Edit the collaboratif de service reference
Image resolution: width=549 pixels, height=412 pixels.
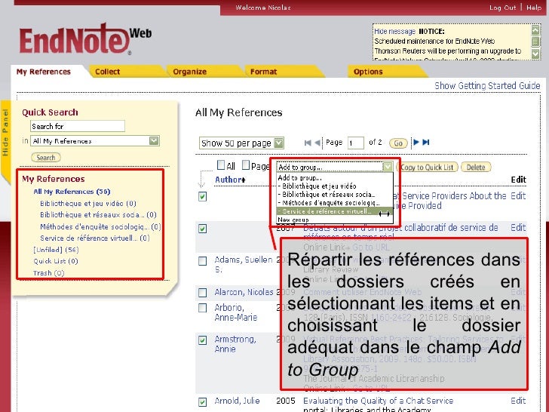click(x=518, y=228)
